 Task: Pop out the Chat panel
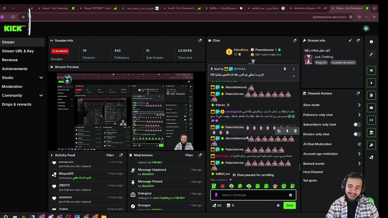click(x=295, y=41)
